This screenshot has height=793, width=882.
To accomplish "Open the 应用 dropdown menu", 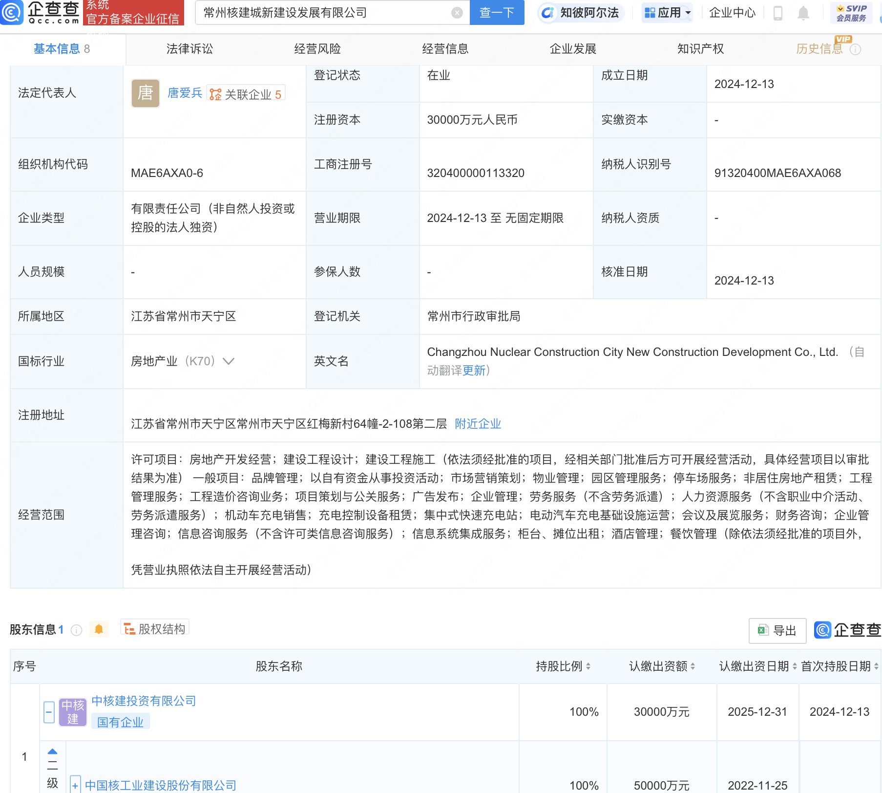I will (668, 13).
